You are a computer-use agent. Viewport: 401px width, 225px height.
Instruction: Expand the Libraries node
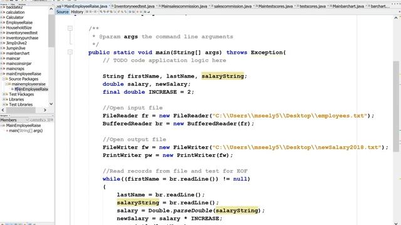point(4,99)
